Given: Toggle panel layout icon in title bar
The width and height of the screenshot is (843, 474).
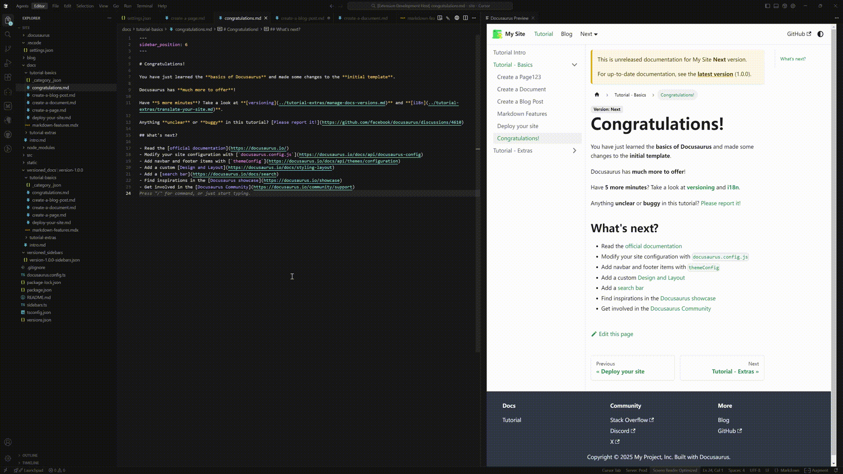Looking at the screenshot, I should tap(776, 6).
